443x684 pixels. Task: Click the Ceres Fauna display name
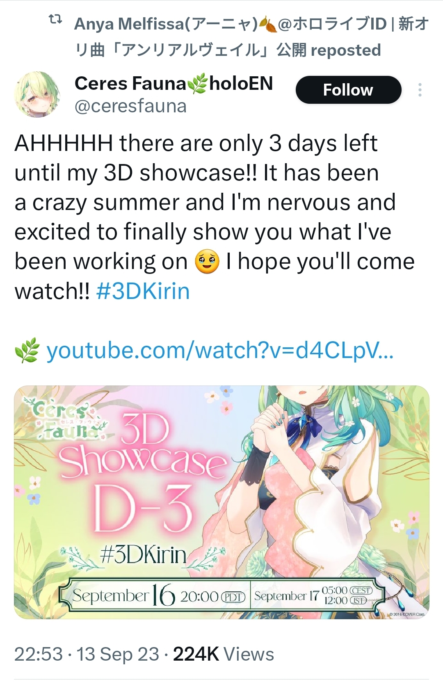coord(130,84)
